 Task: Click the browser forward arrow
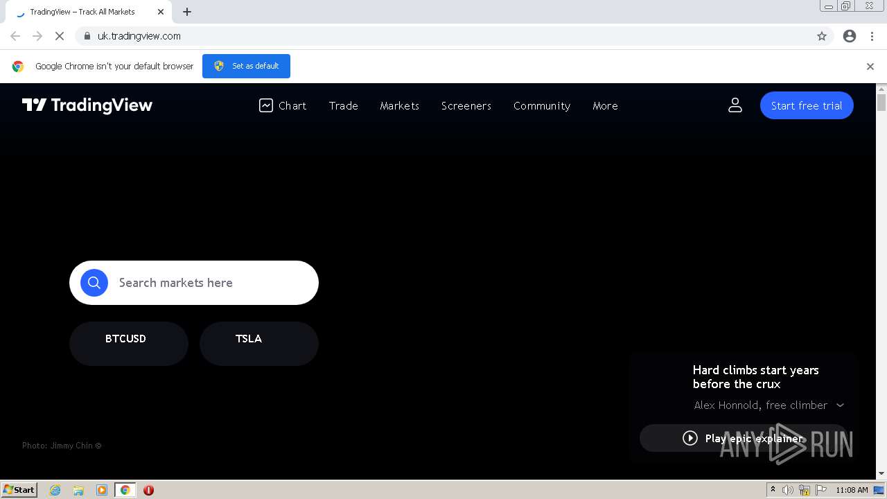[x=37, y=36]
